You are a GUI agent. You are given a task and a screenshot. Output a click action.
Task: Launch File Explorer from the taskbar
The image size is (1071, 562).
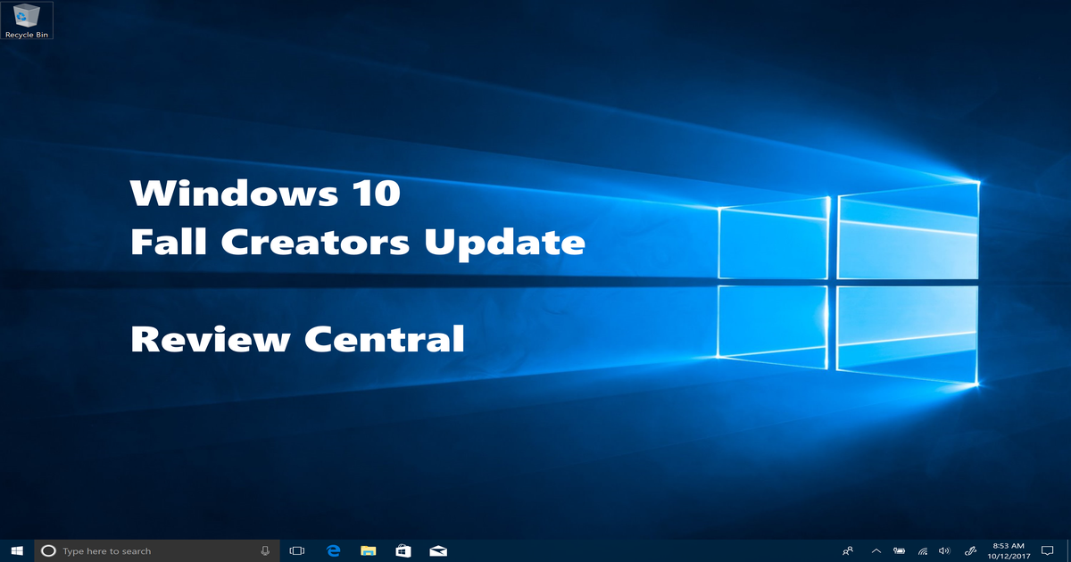click(369, 550)
